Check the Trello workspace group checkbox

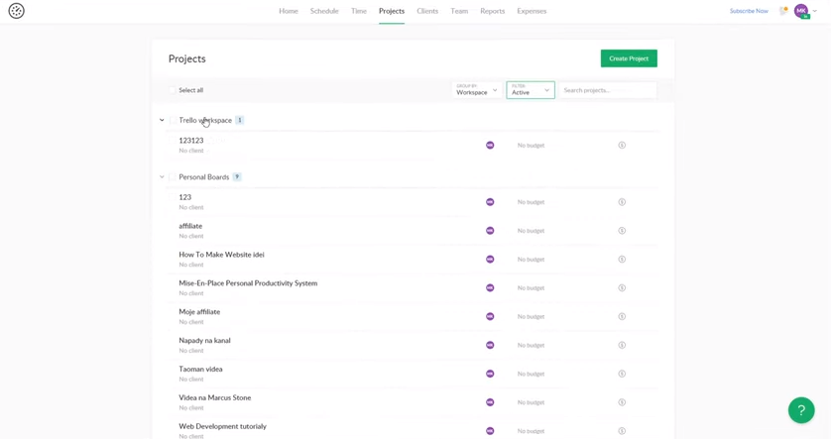173,121
